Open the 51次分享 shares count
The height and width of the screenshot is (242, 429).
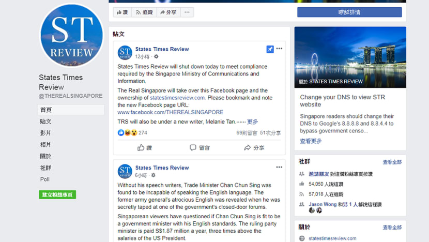(x=270, y=133)
